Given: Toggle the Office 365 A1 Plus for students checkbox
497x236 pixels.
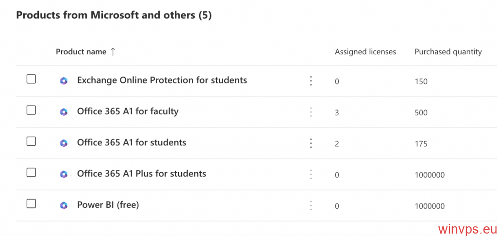Looking at the screenshot, I should coord(31,173).
